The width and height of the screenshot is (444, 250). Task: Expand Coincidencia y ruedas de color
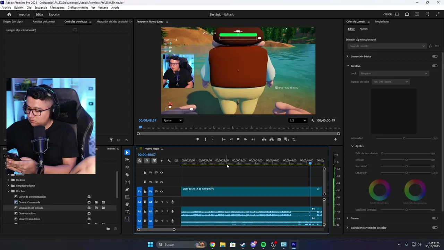click(348, 228)
